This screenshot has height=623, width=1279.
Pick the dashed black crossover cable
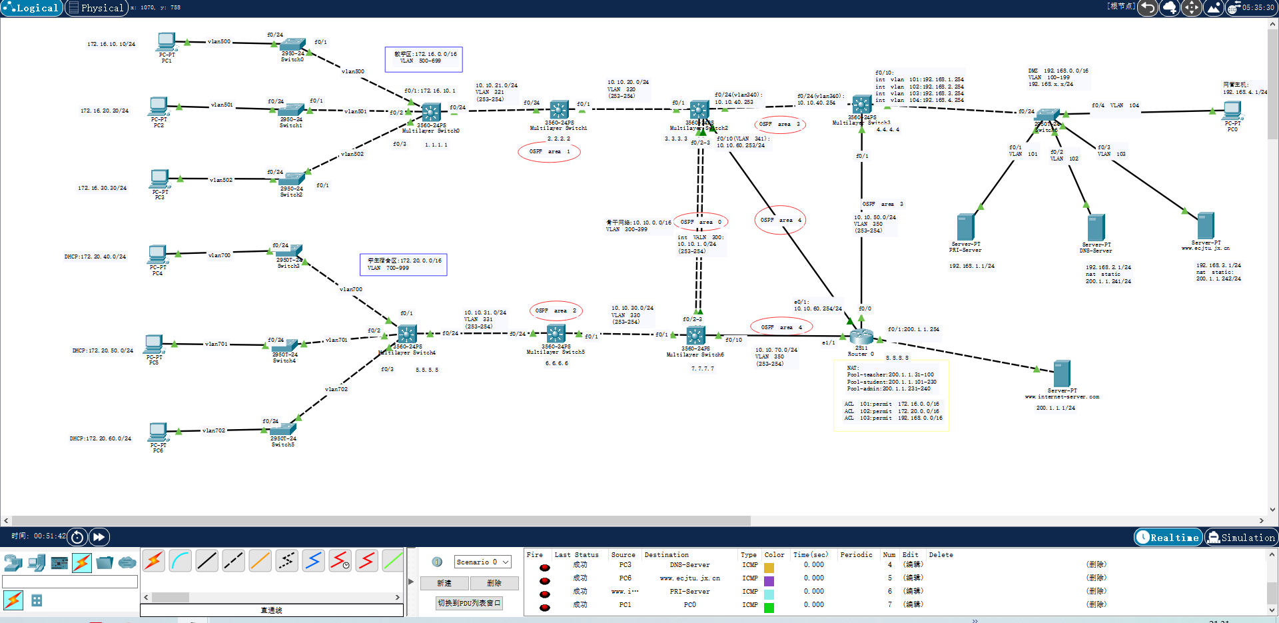[234, 561]
